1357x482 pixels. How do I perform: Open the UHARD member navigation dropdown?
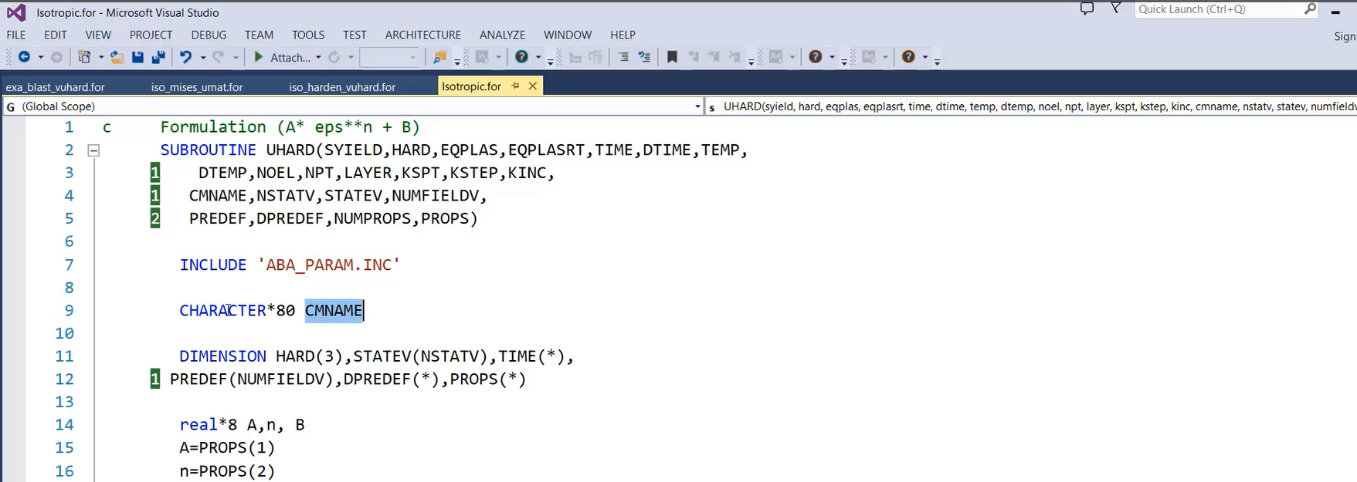(1032, 106)
